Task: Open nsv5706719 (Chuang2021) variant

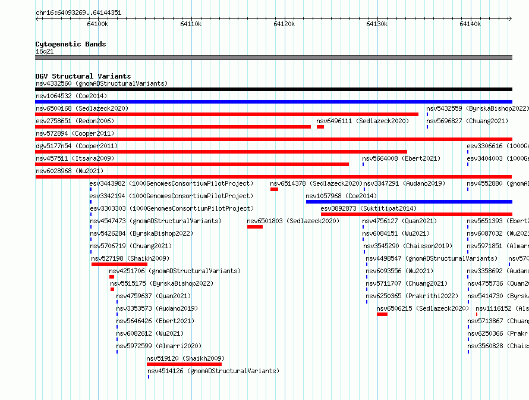Action: [x=131, y=246]
